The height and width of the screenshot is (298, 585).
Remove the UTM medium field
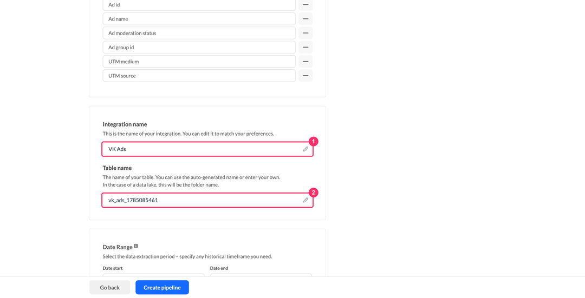click(x=305, y=62)
